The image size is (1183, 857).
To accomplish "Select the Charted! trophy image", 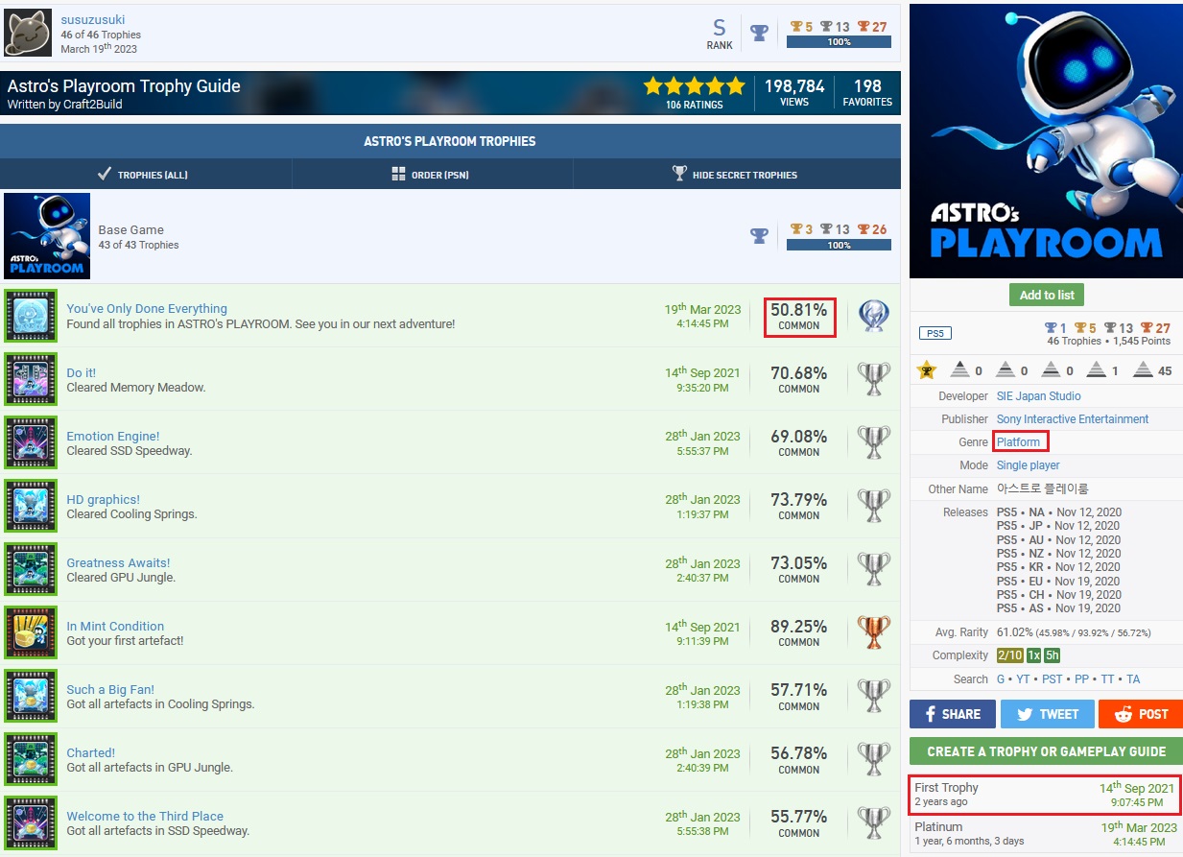I will tap(31, 760).
